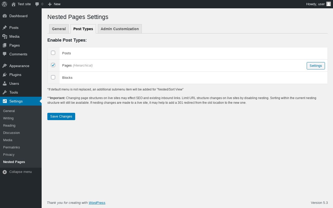Click the Blocks row label

[67, 78]
